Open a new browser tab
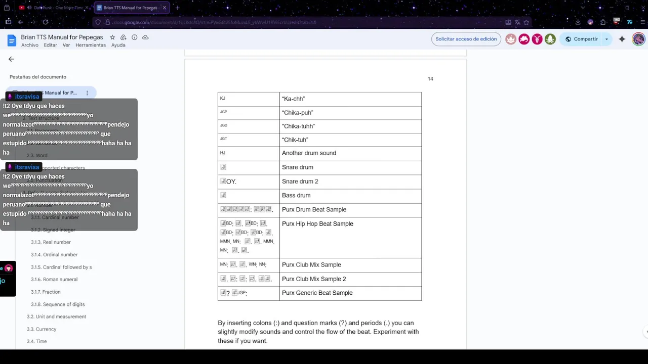648x364 pixels. click(177, 8)
